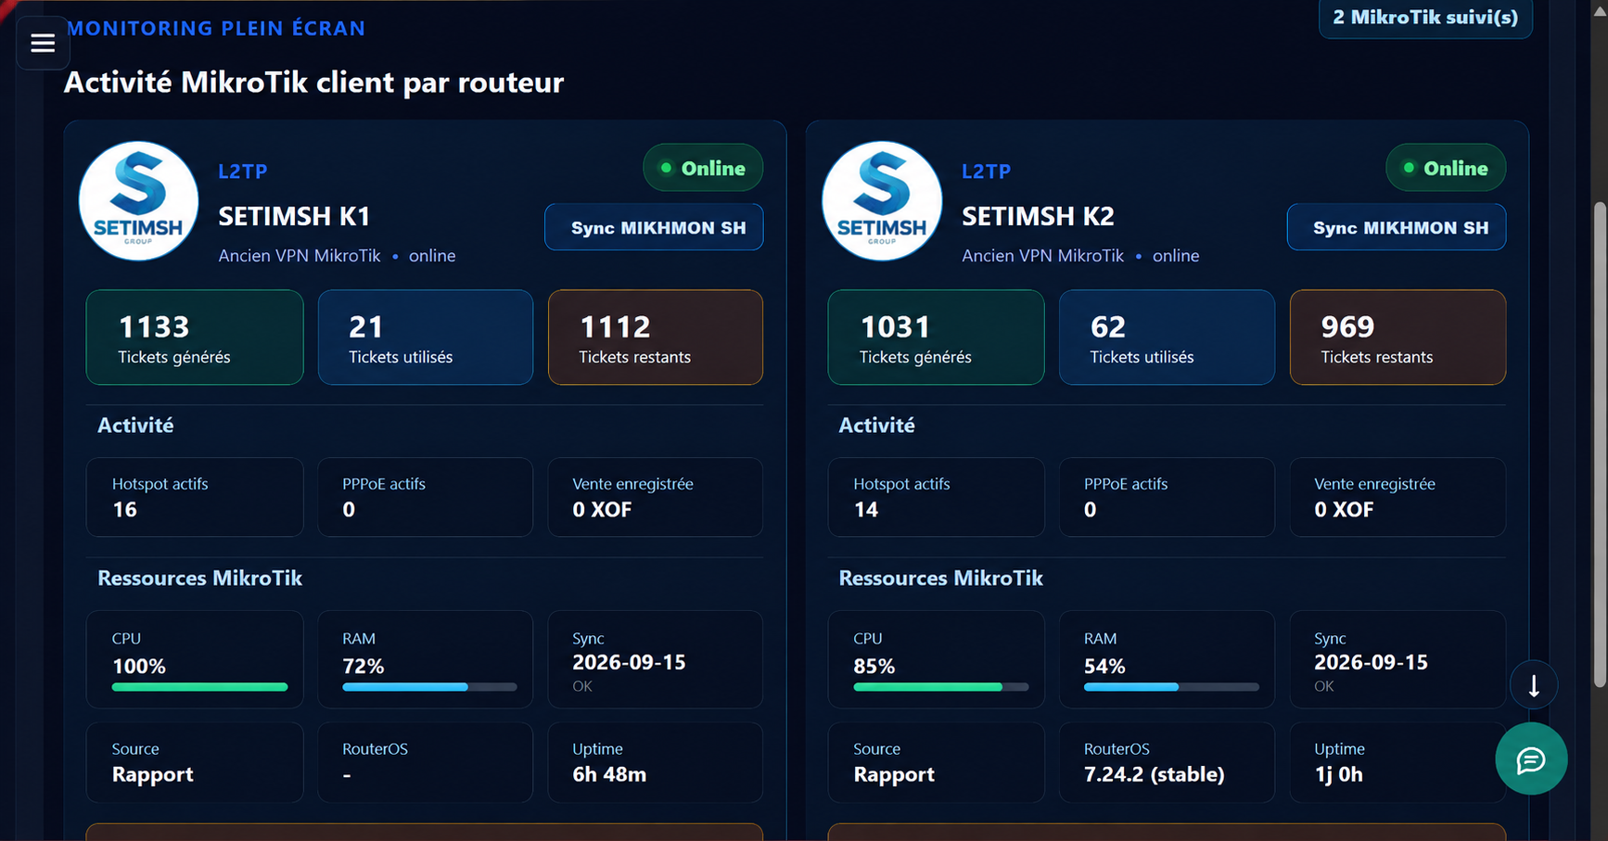The width and height of the screenshot is (1608, 841).
Task: Sync MIKHMON SH for SETIMSH K2
Action: [x=1397, y=227]
